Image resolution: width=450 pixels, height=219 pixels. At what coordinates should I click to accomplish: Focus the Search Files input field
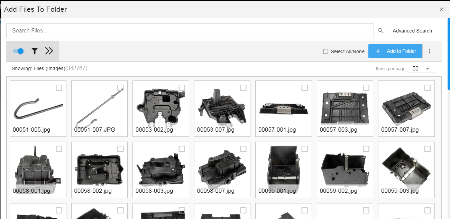(190, 31)
